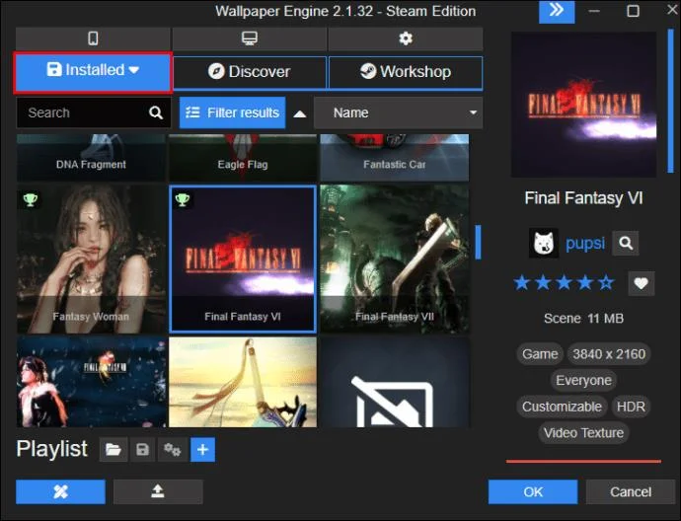The height and width of the screenshot is (521, 681).
Task: Click the 3840 x 2160 resolution tag
Action: point(609,354)
